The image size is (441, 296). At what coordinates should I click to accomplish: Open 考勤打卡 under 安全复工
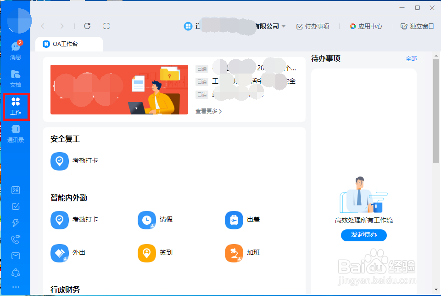(x=74, y=161)
